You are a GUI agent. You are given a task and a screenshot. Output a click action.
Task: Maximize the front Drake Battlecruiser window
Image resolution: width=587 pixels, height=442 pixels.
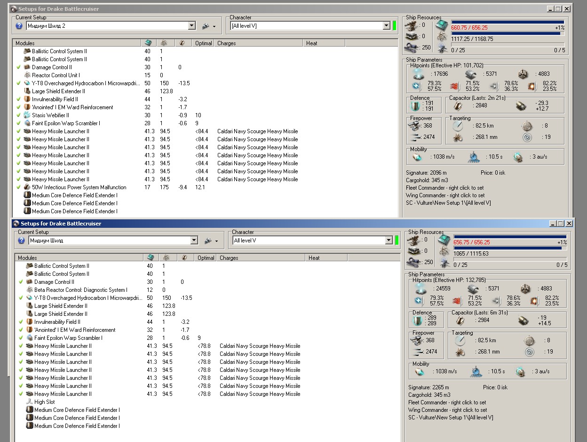coord(561,224)
